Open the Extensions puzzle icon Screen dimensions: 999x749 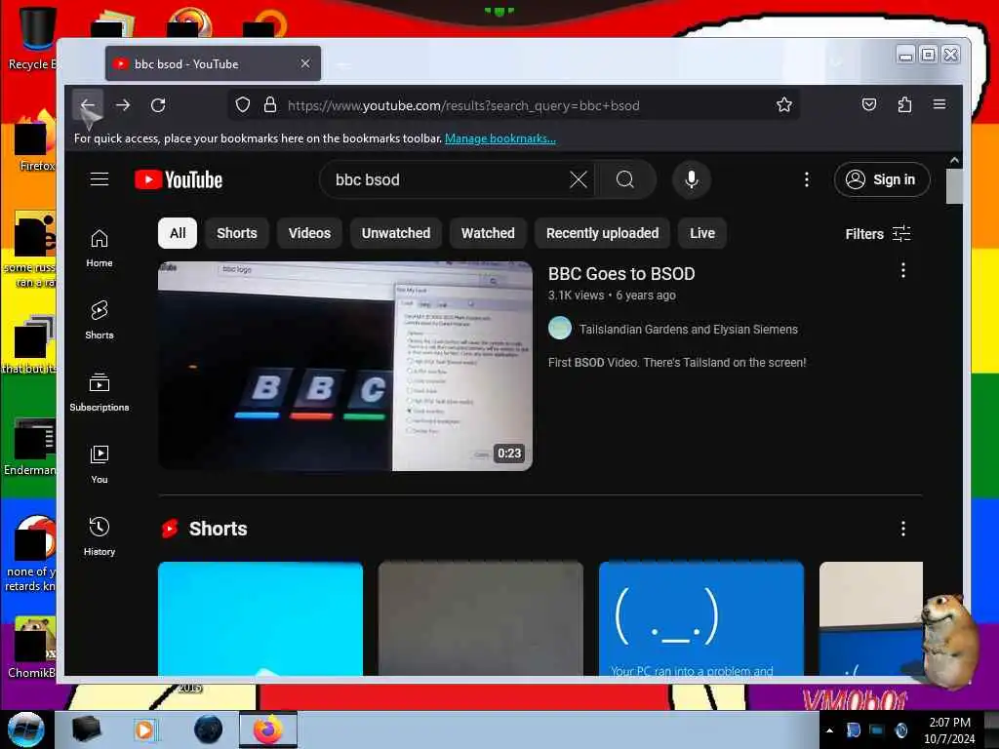pos(904,104)
